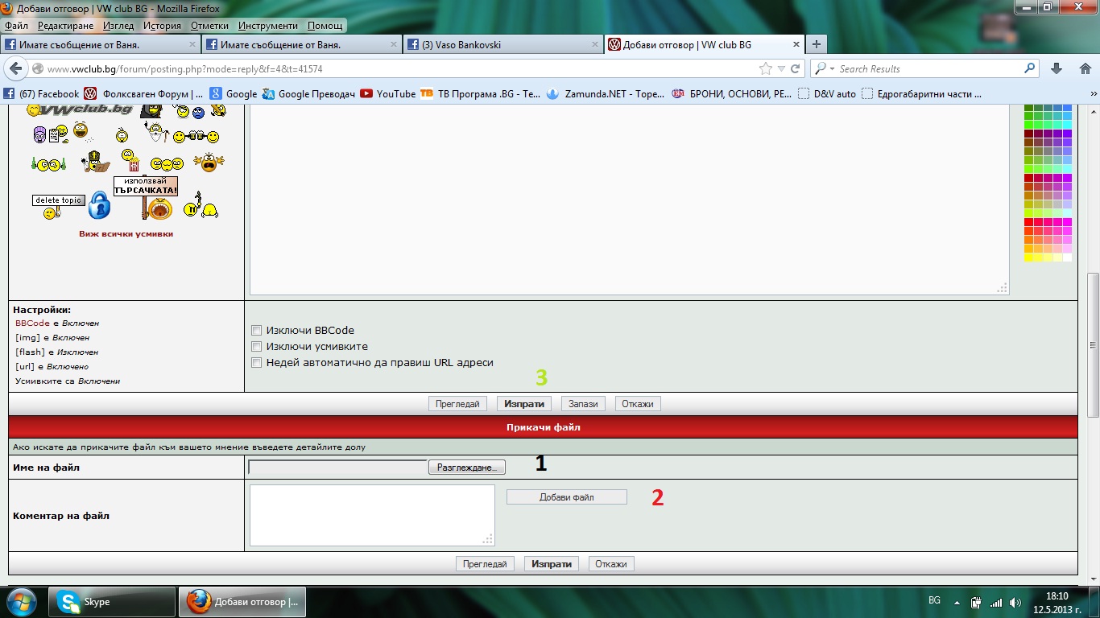Screen dimensions: 1100x618
Task: Show hidden system tray icons arrow
Action: point(957,602)
